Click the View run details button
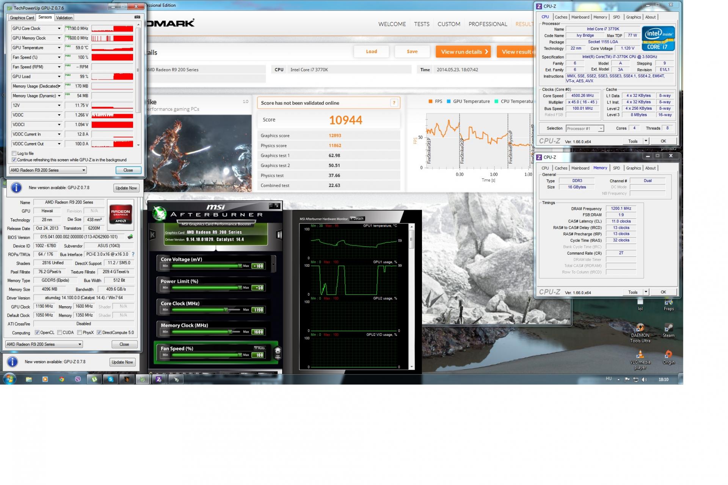The image size is (728, 485). point(463,52)
